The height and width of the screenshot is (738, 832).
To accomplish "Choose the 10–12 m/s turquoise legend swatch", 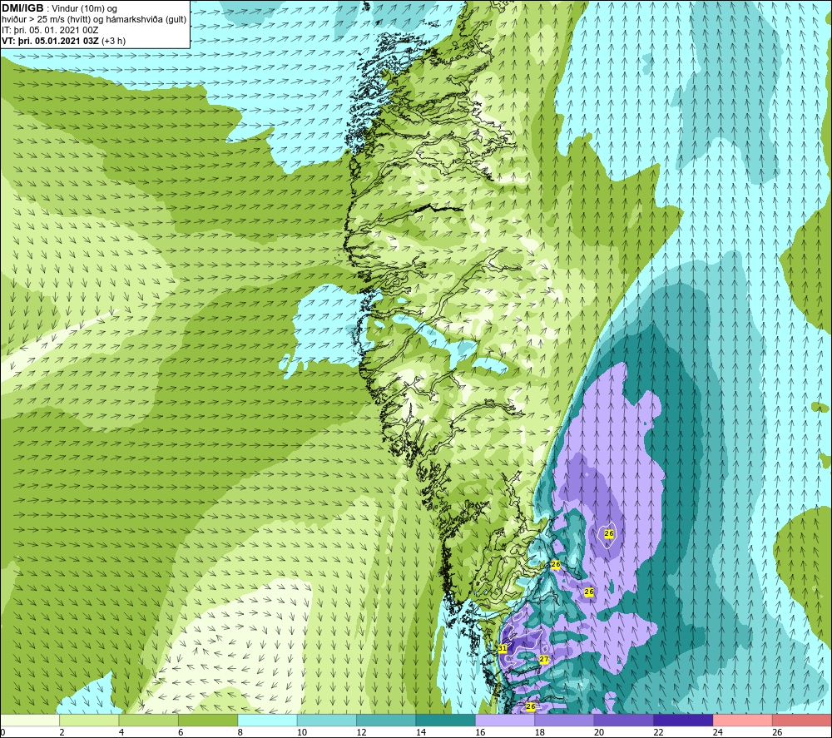I will pyautogui.click(x=327, y=720).
